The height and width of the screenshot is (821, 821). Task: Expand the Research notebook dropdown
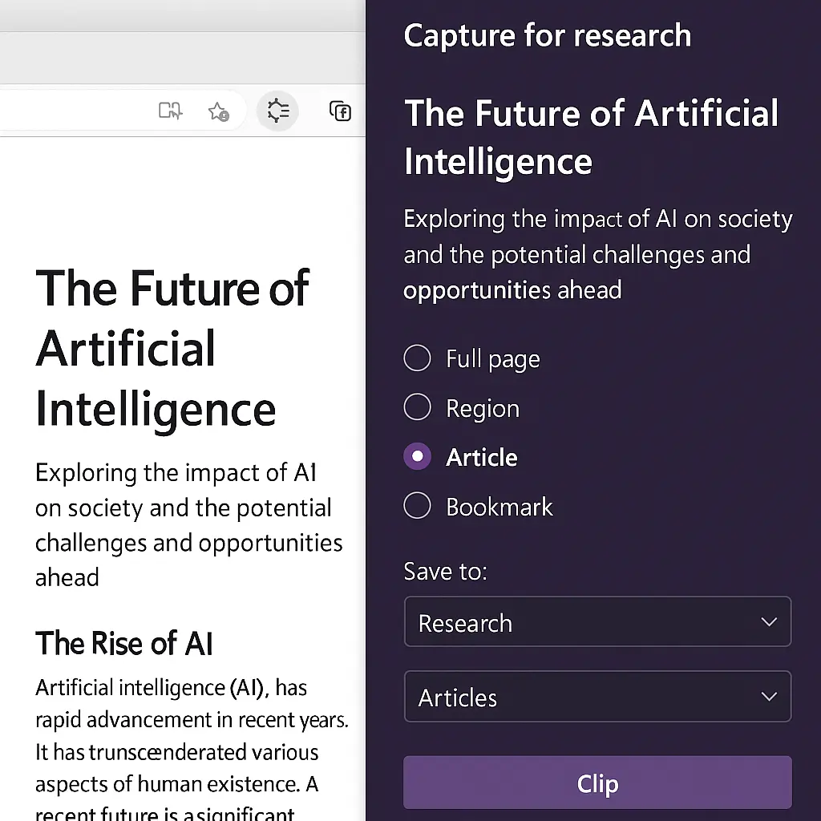(597, 621)
